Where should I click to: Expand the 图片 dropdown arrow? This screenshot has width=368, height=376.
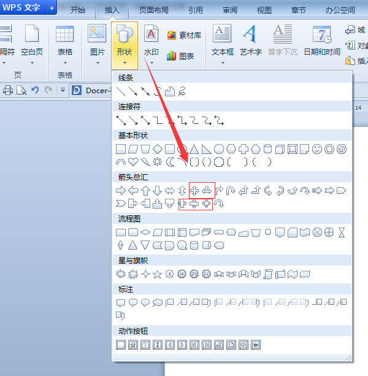point(98,63)
